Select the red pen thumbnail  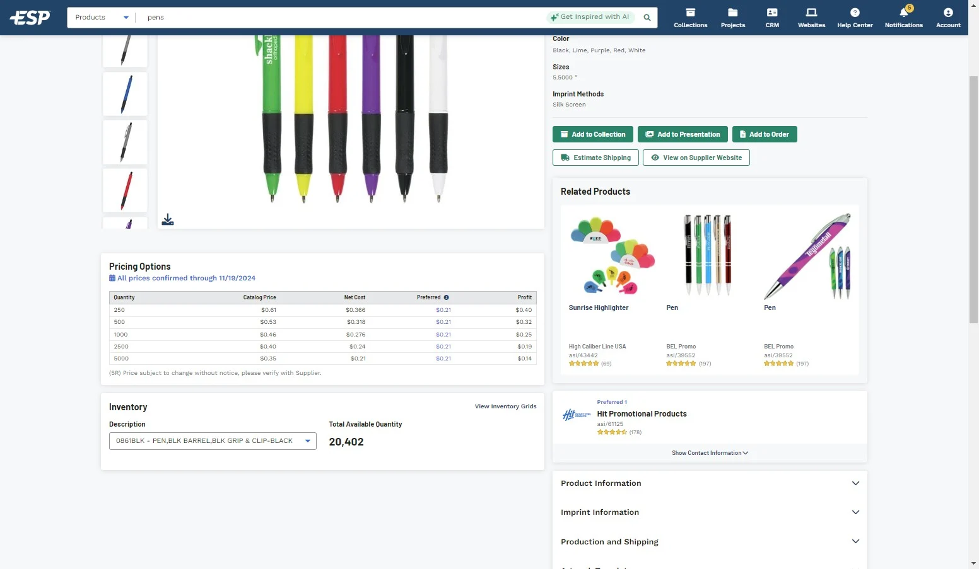[125, 190]
